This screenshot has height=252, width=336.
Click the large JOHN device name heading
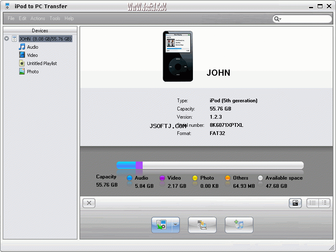[218, 73]
